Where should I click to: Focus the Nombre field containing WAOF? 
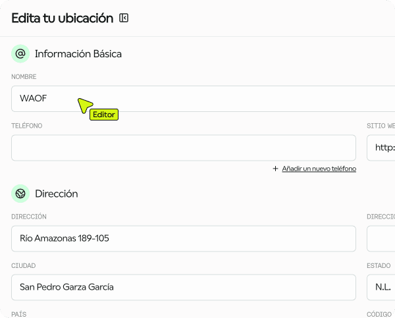pyautogui.click(x=197, y=99)
